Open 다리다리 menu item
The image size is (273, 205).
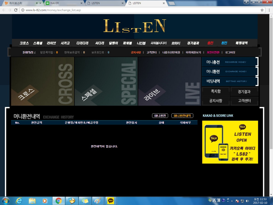[x=82, y=43]
